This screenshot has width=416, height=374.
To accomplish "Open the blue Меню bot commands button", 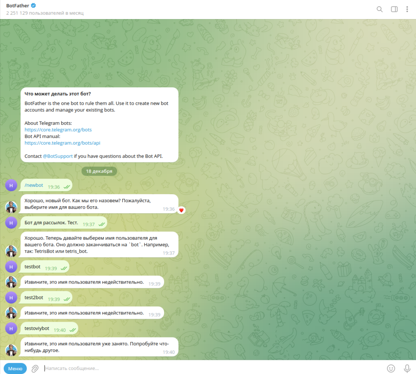I will pyautogui.click(x=15, y=368).
